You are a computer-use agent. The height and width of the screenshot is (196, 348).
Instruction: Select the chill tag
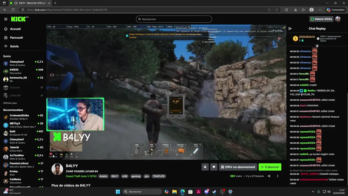(x=125, y=176)
